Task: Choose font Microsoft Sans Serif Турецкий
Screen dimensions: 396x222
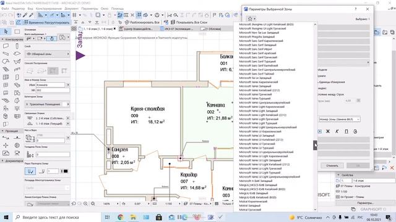Action: tap(257, 62)
